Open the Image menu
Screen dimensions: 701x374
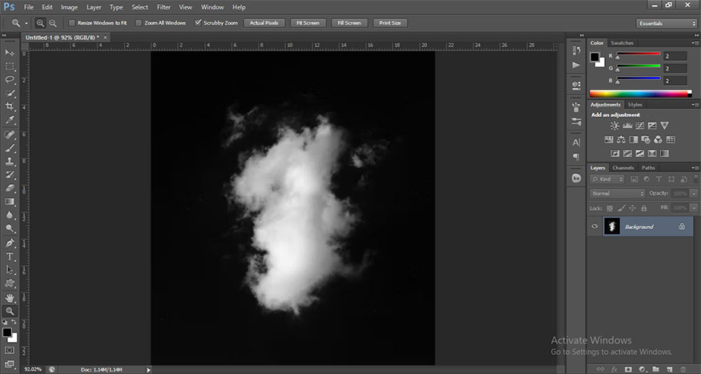(x=69, y=7)
